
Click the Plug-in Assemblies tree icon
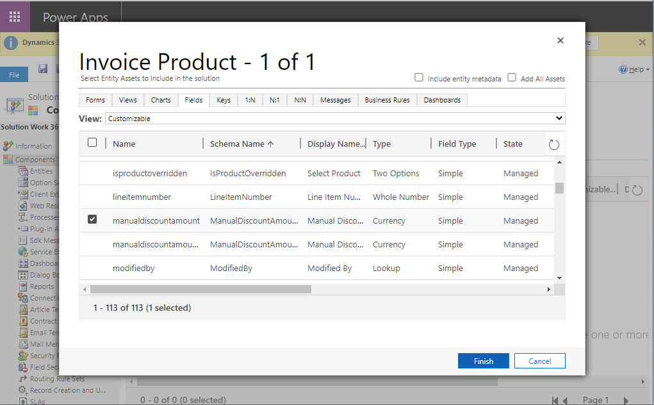[x=23, y=229]
